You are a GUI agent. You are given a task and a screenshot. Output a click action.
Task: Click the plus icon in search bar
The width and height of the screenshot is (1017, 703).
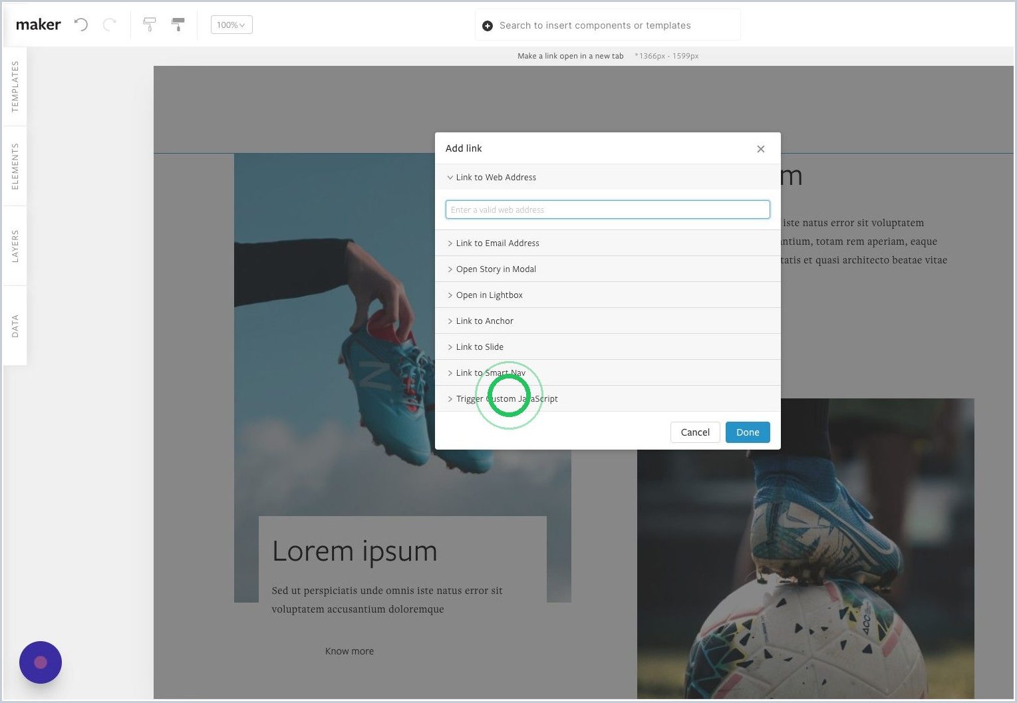488,25
